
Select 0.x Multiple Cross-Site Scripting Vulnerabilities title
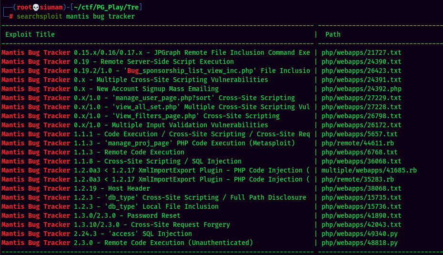pos(135,80)
